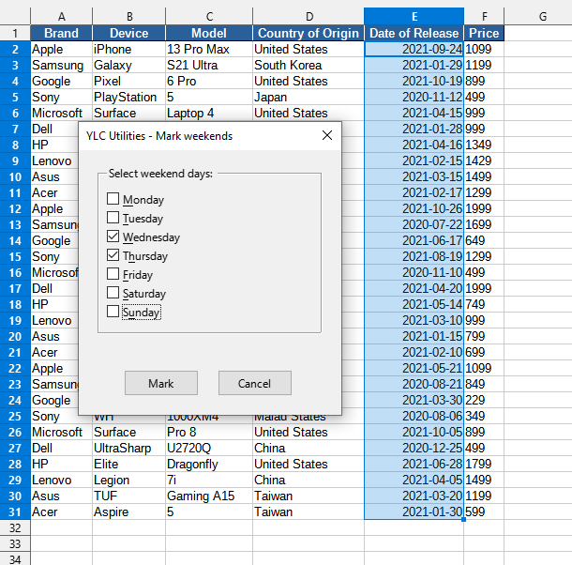
Task: Uncheck the Wednesday checkbox
Action: coord(113,237)
